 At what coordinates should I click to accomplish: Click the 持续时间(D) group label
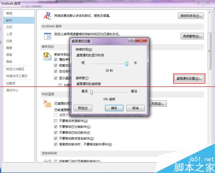(x=84, y=49)
